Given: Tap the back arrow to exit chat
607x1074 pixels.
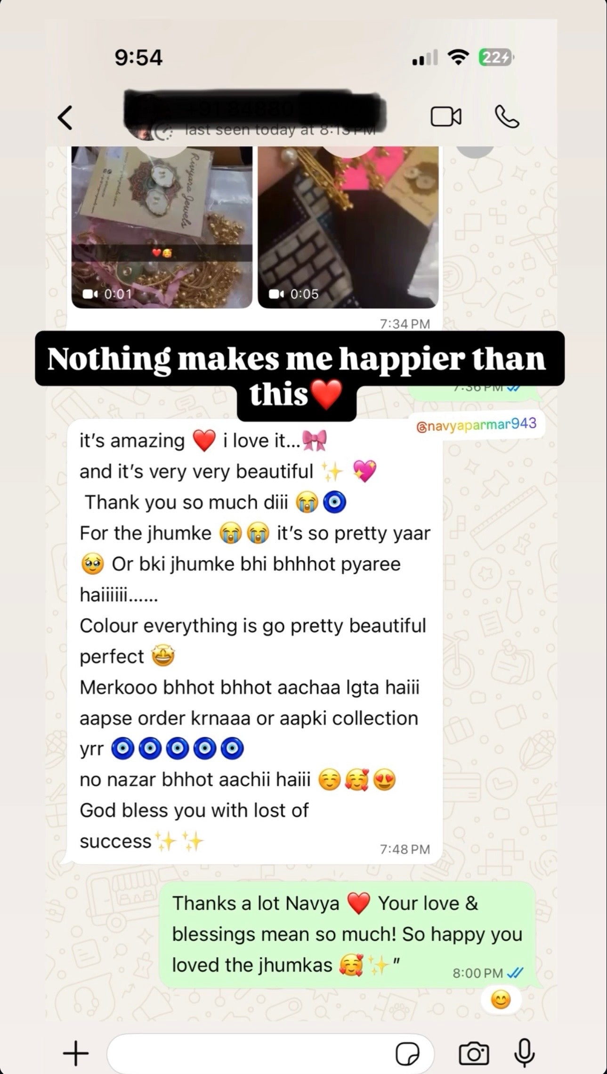Looking at the screenshot, I should (65, 117).
